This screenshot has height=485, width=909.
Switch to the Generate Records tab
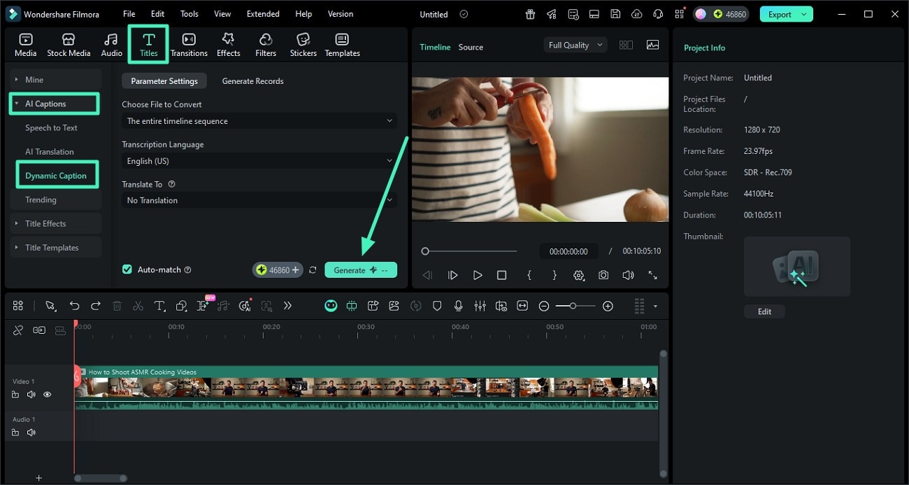tap(252, 80)
